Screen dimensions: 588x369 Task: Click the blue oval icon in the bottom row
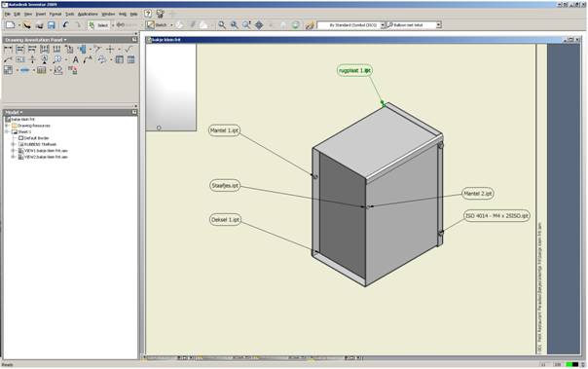24,70
